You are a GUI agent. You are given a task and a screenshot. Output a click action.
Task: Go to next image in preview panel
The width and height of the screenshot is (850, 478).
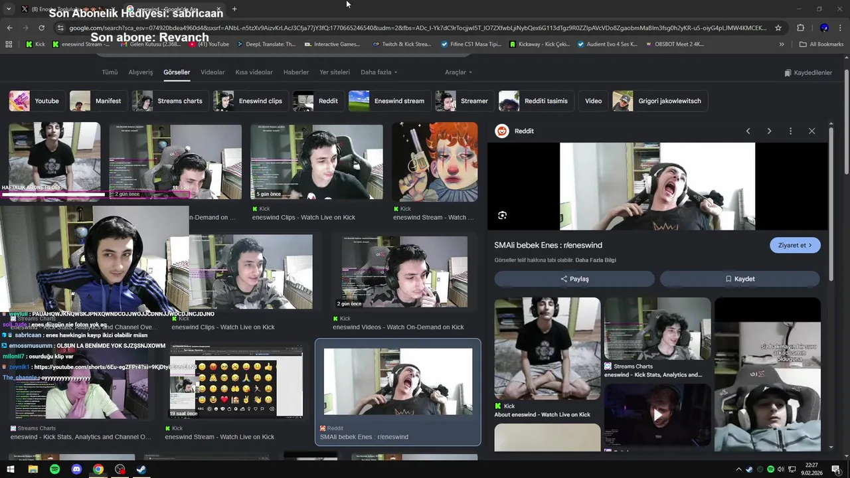click(769, 131)
